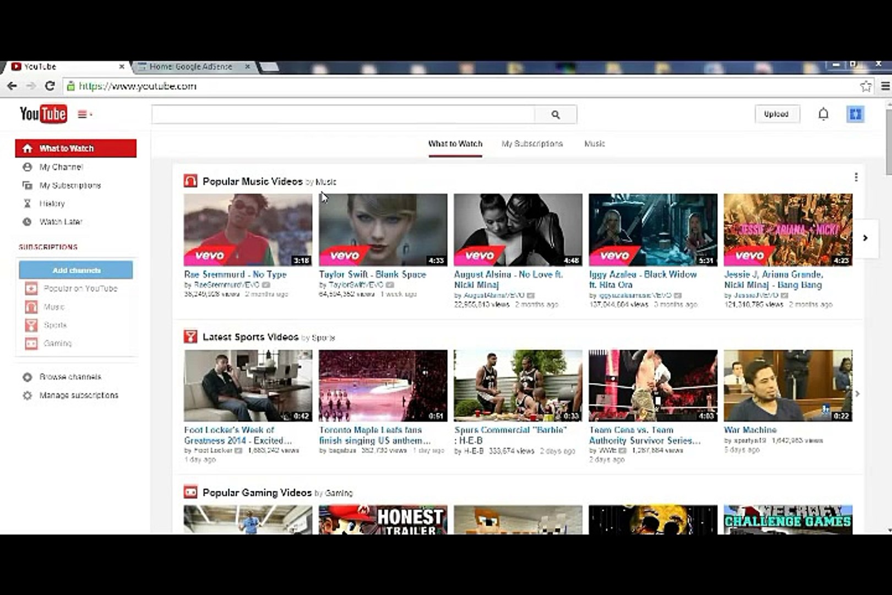Switch to the My Subscriptions tab
This screenshot has height=595, width=892.
coord(532,144)
